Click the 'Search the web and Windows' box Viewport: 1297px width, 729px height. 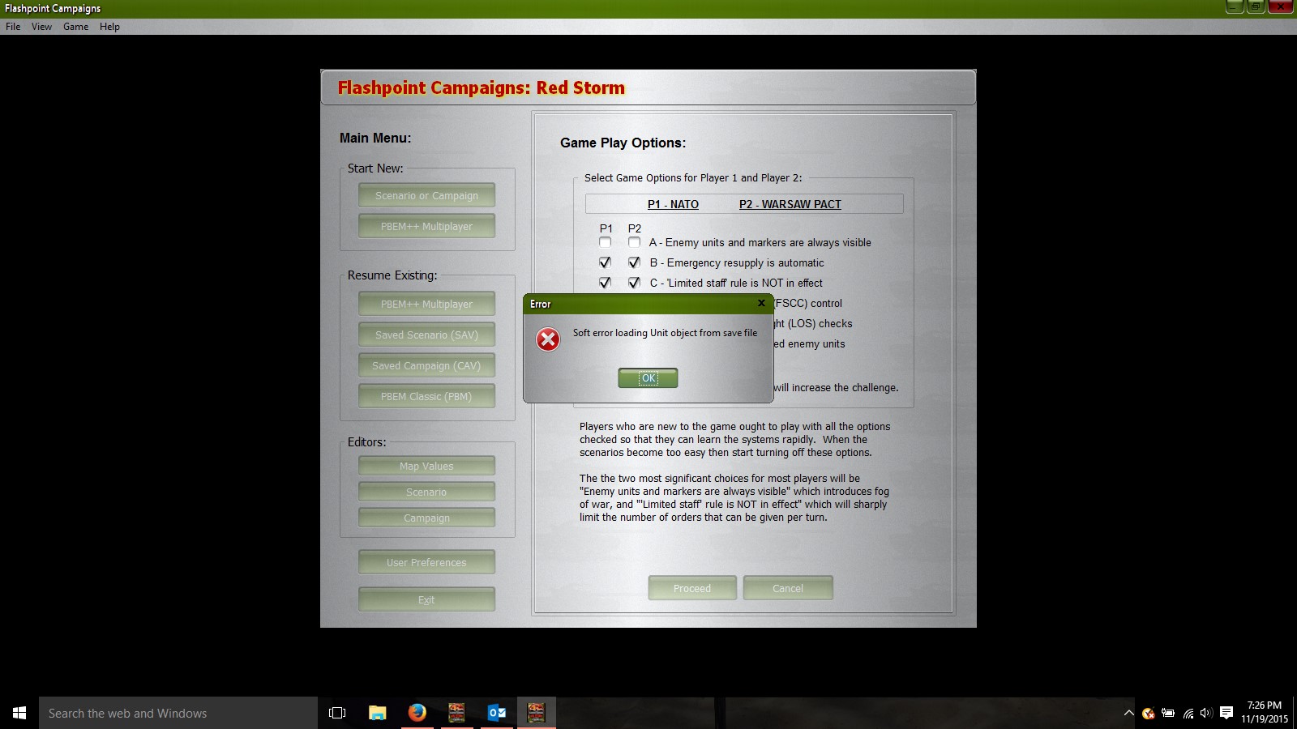pyautogui.click(x=178, y=713)
